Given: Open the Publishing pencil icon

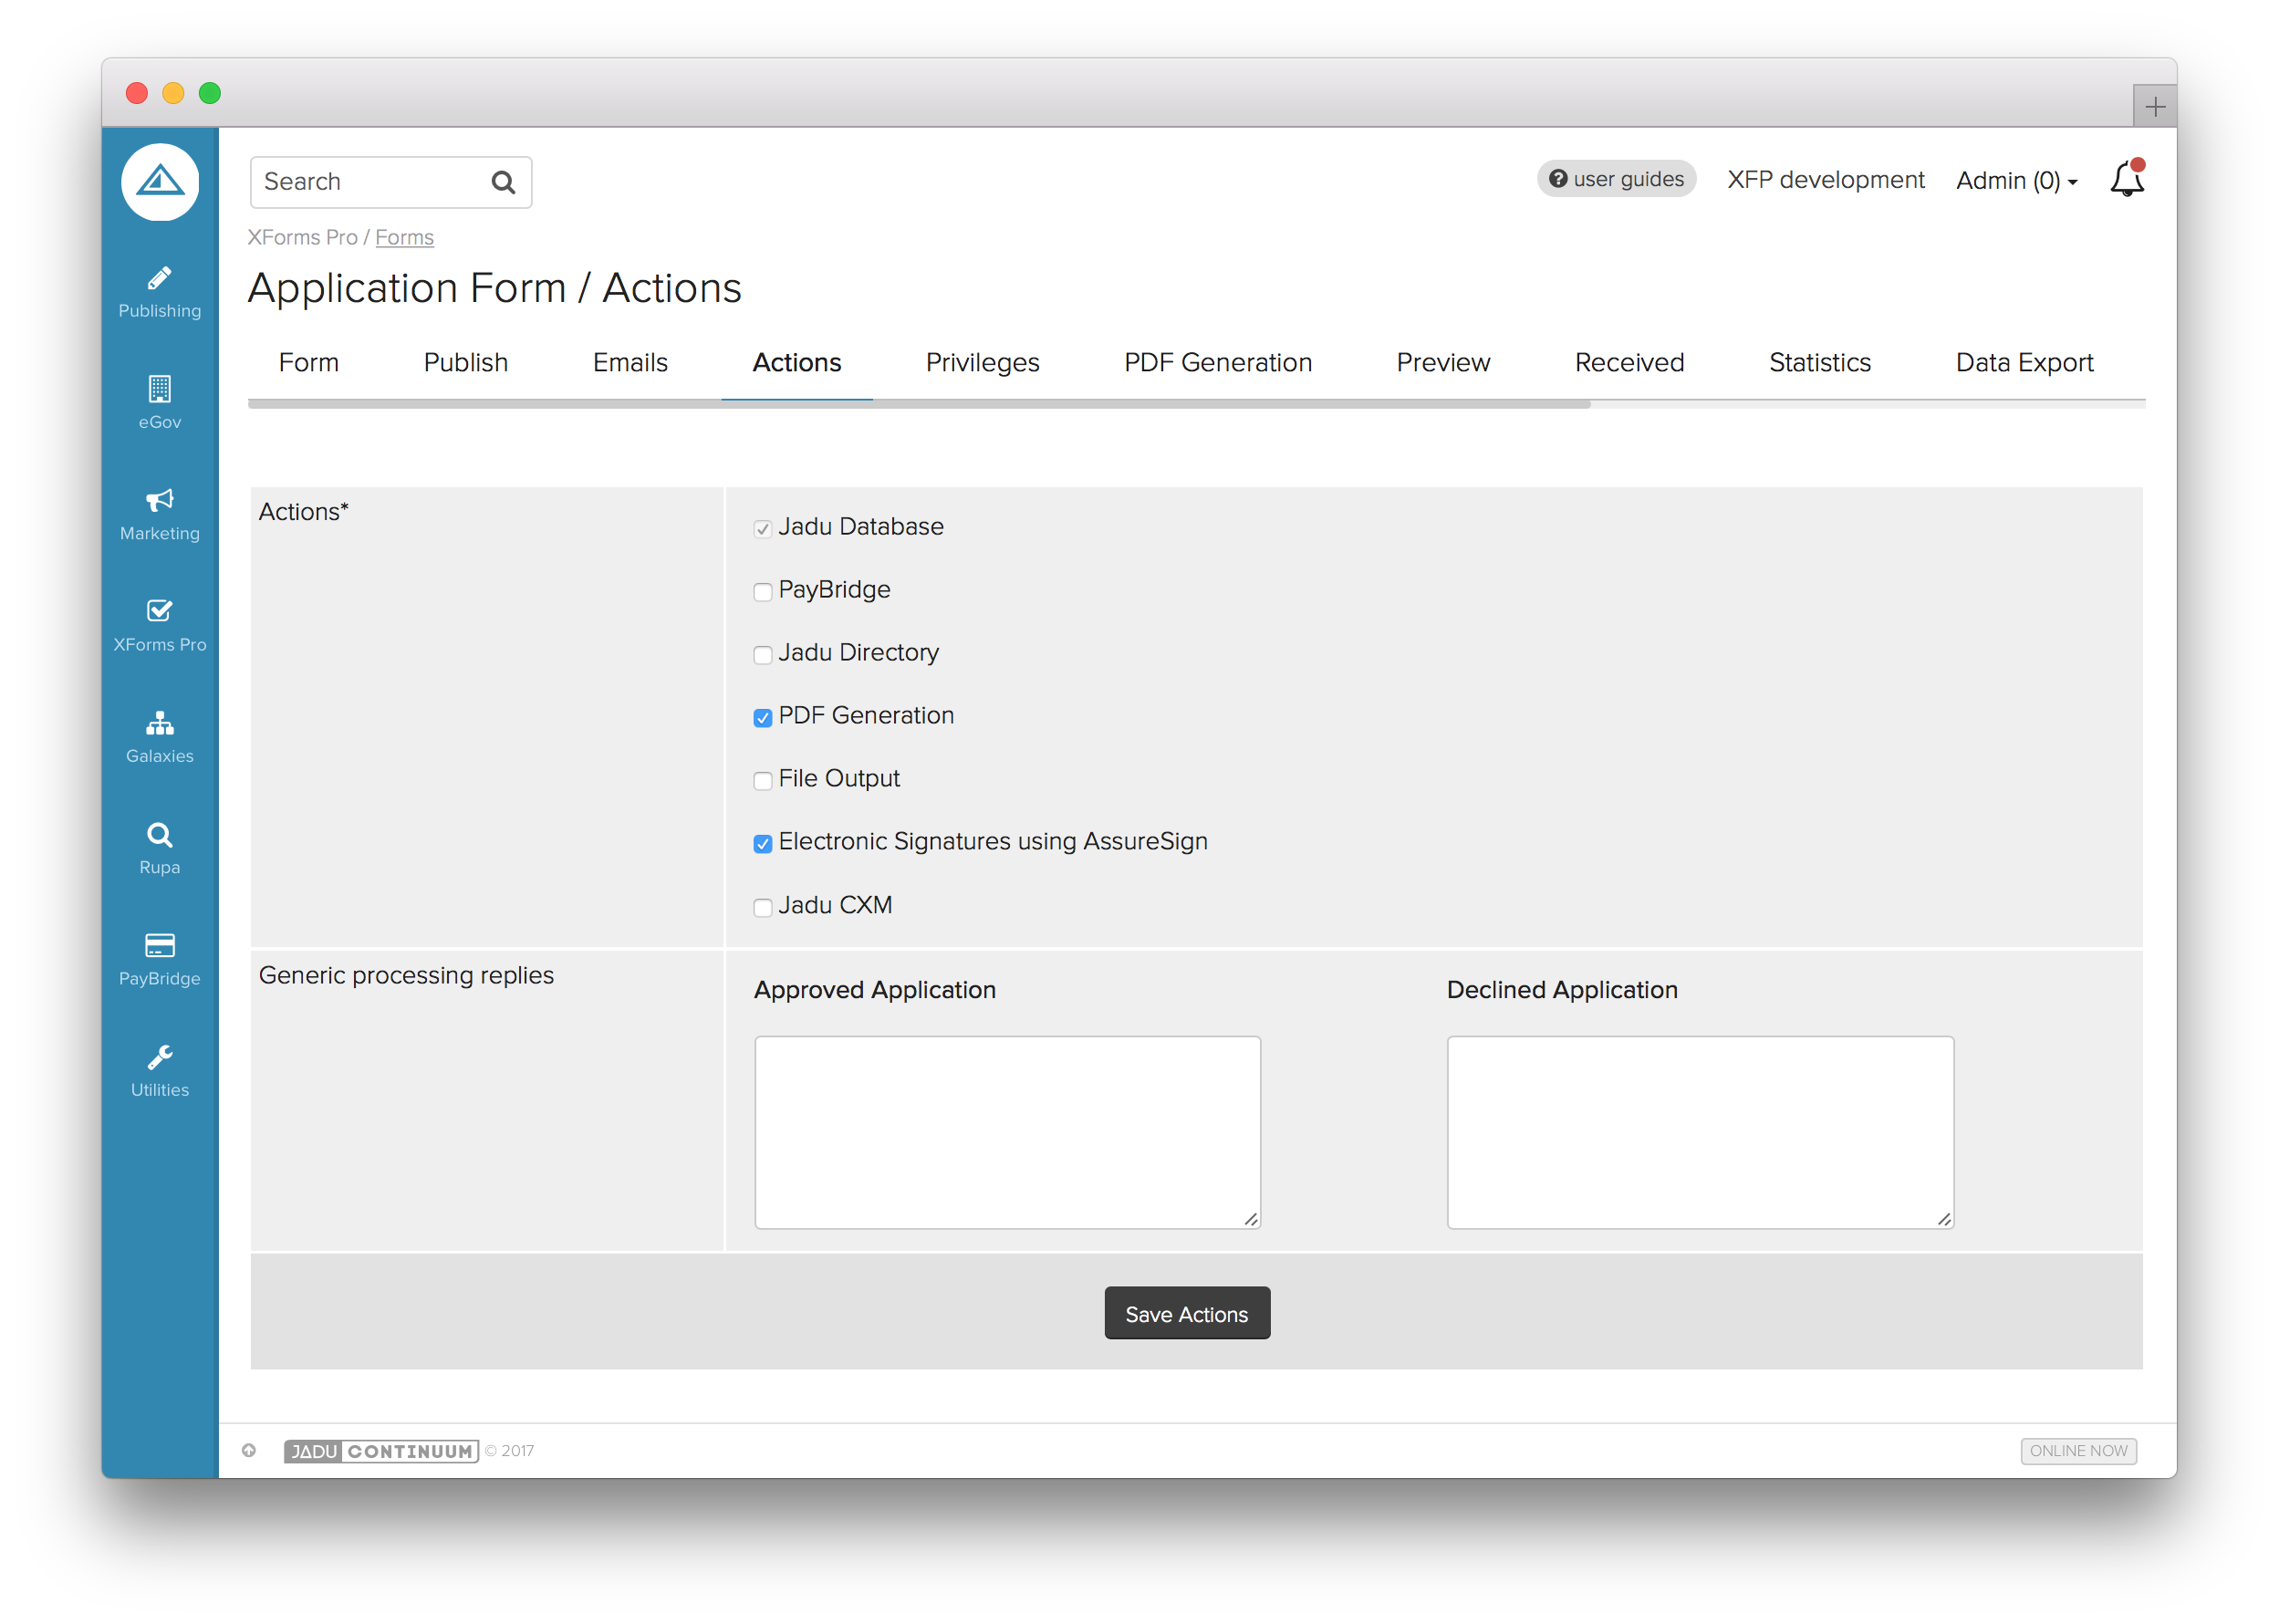Looking at the screenshot, I should point(159,279).
